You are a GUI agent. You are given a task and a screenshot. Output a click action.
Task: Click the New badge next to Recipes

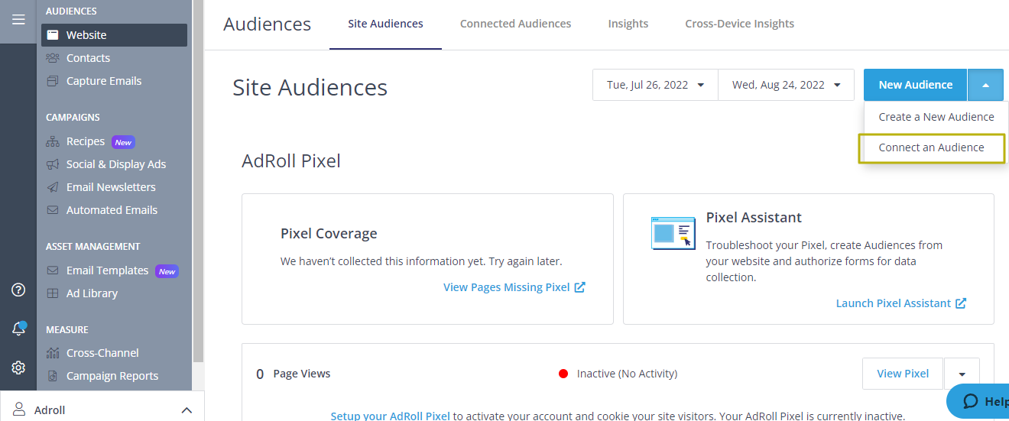[x=123, y=142]
